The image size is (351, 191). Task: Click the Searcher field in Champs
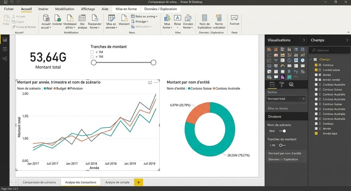tap(330, 50)
